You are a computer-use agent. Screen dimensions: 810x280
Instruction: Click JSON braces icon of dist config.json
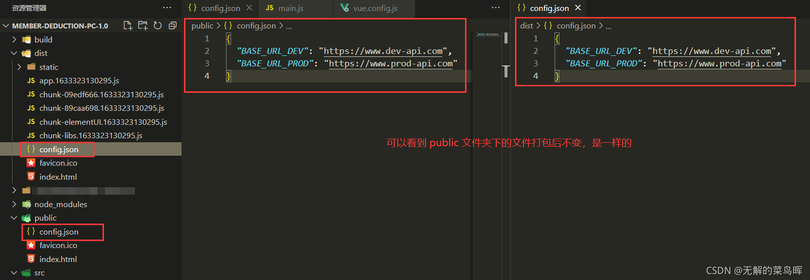[31, 149]
